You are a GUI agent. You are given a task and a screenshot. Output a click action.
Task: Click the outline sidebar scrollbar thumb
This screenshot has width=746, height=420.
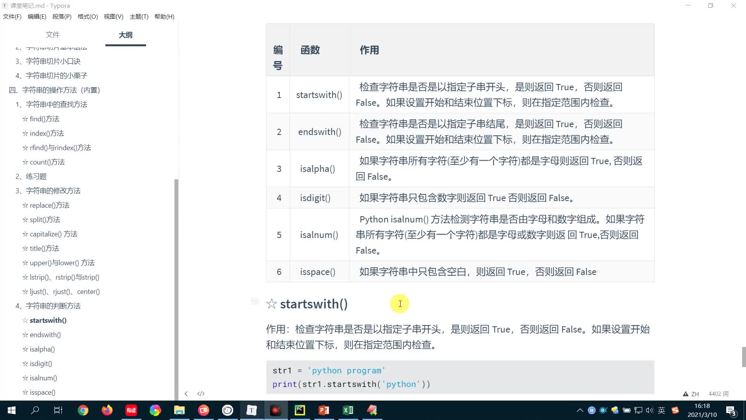(x=176, y=289)
